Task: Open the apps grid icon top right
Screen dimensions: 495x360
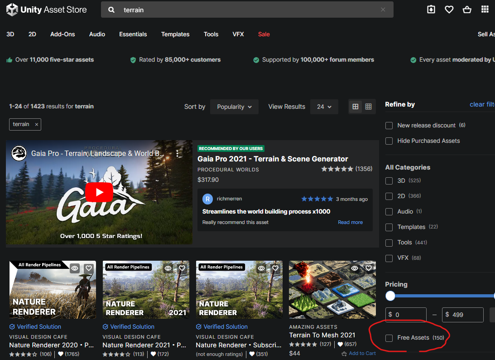Action: (485, 9)
